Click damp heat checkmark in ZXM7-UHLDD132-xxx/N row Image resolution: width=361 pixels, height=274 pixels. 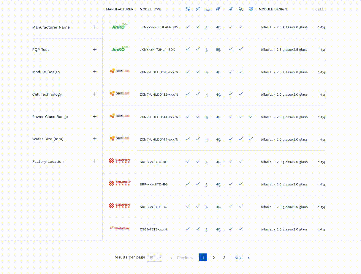pyautogui.click(x=198, y=94)
